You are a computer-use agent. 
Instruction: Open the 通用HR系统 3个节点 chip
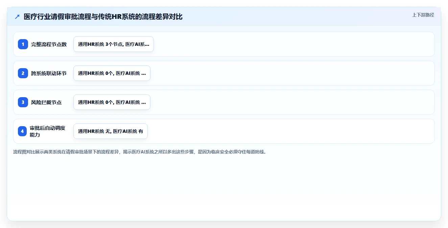(114, 44)
